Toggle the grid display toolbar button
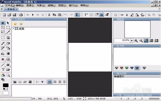 point(91,15)
